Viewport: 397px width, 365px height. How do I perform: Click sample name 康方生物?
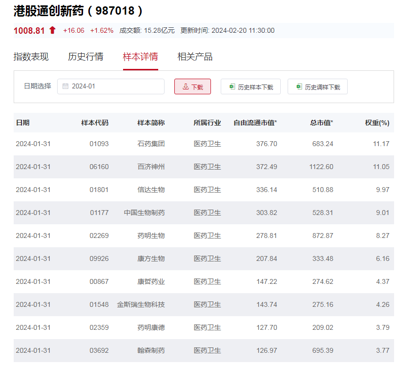click(x=151, y=258)
